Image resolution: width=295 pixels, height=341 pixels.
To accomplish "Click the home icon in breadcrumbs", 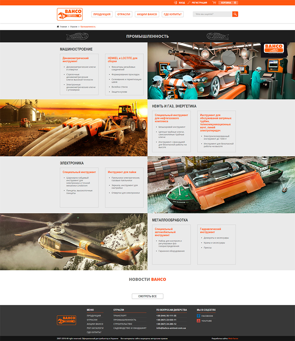I will coord(58,26).
